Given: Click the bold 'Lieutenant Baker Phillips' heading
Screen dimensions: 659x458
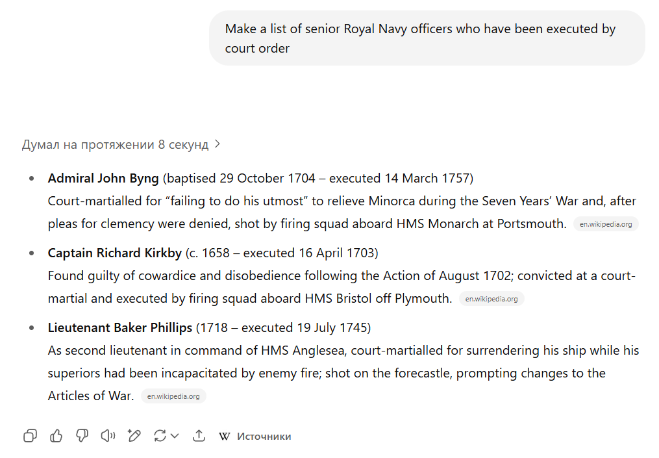Looking at the screenshot, I should click(120, 327).
